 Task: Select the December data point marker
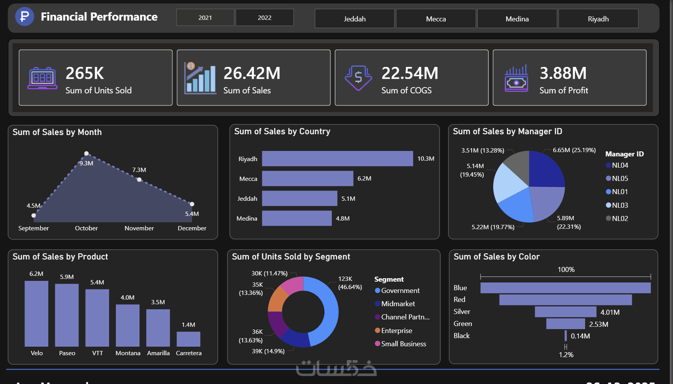pyautogui.click(x=192, y=204)
